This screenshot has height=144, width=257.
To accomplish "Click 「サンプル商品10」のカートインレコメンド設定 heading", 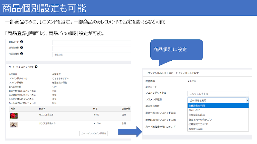I will tap(172, 73).
